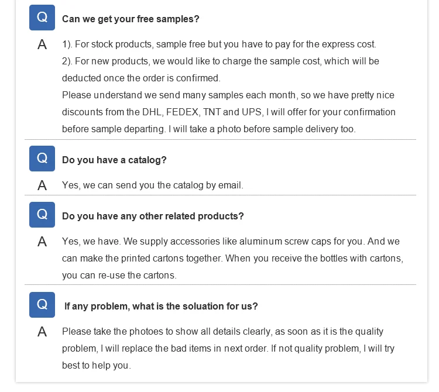Click the blue Q icon beside free samples question
The image size is (439, 392).
point(42,18)
